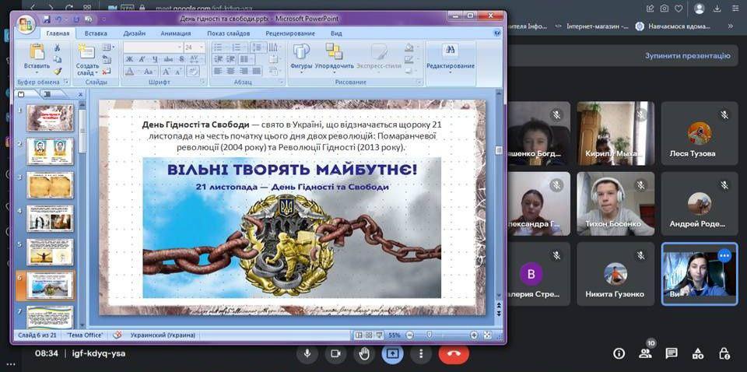Click Зупинити презентацію in Google Meet
Screen dimensions: 747x372
point(688,56)
